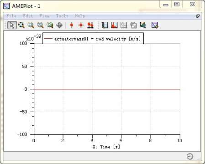This screenshot has height=164, width=205.
Task: Select the arrow pointer tool
Action: pyautogui.click(x=12, y=25)
